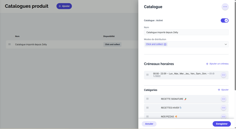Viewport: 236px width, 129px height.
Task: Save with the Enregistrer button
Action: click(x=222, y=124)
